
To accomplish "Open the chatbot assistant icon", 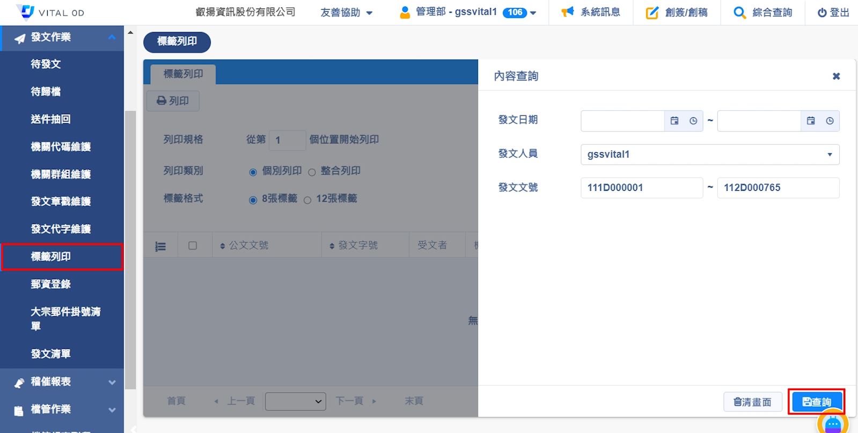I will [x=832, y=423].
